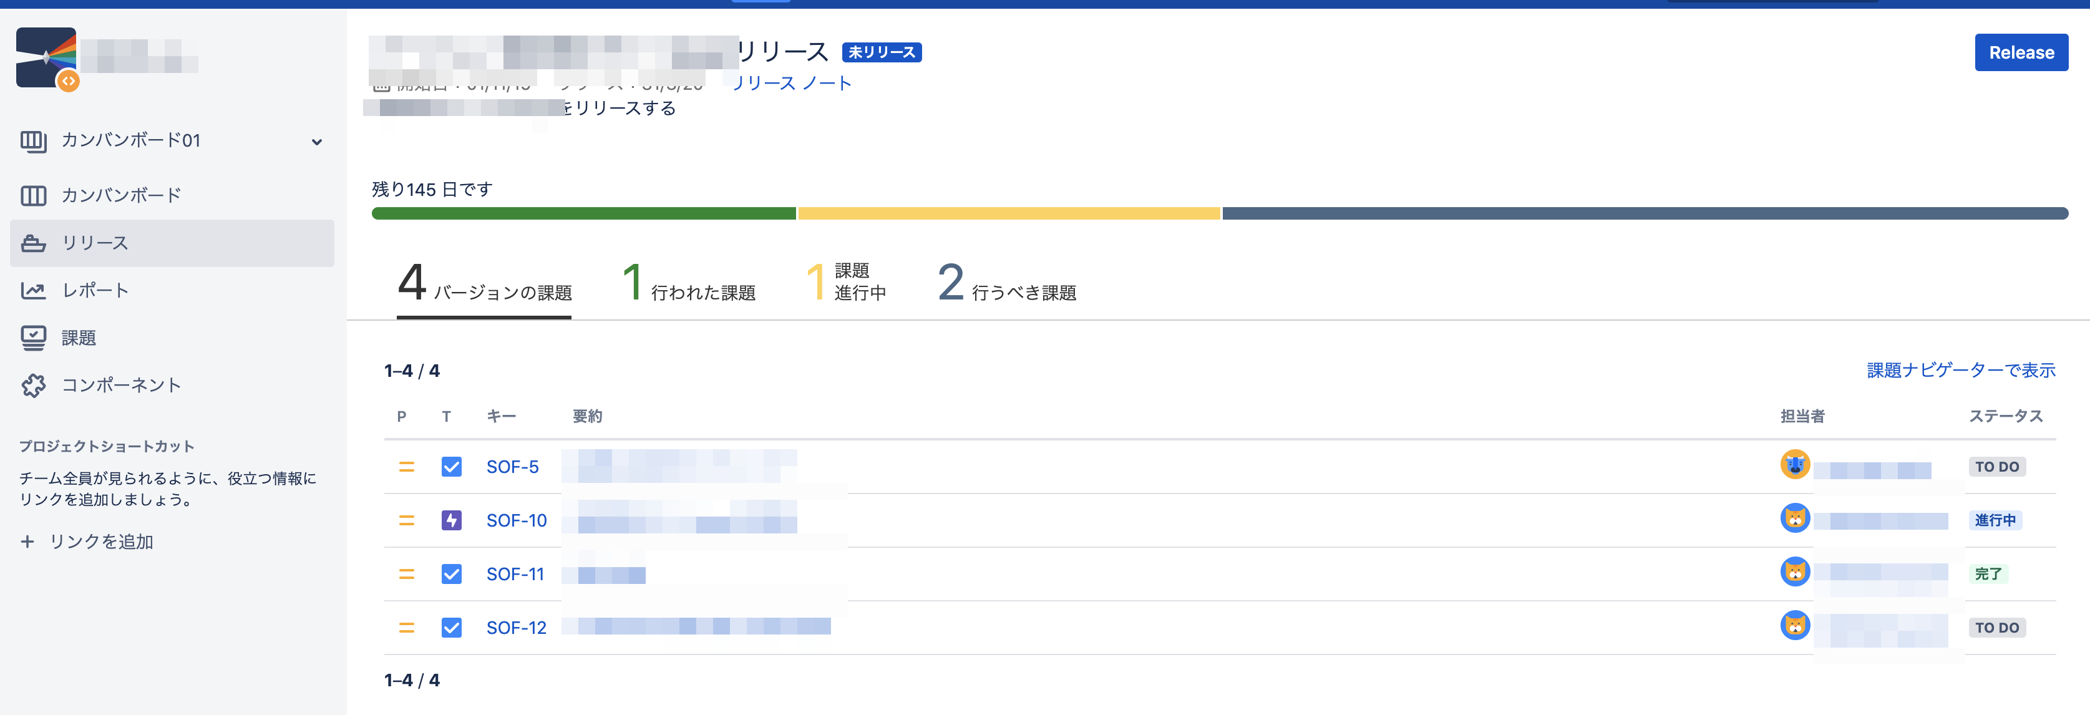Click the task type checkbox icon on SOF-11

(x=451, y=574)
